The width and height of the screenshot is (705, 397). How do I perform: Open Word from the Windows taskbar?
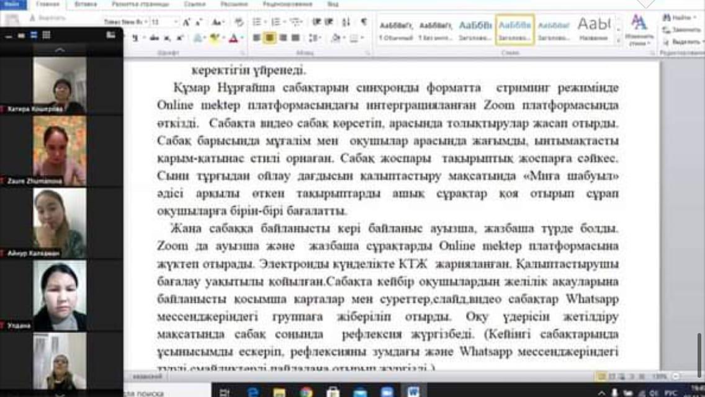tap(413, 391)
